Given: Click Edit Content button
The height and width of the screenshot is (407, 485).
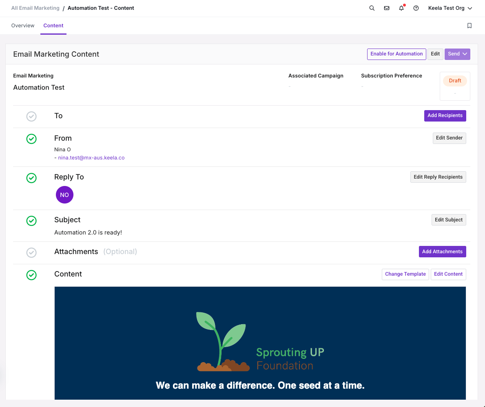Looking at the screenshot, I should click(448, 274).
